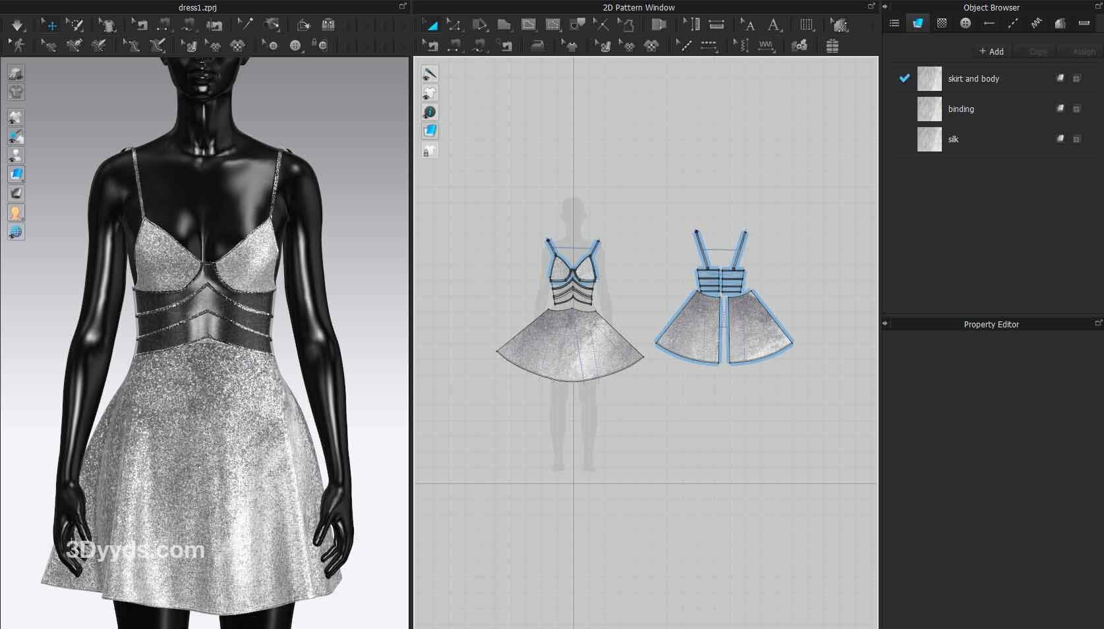
Task: Click the Simulate down-arrow icon
Action: [17, 26]
